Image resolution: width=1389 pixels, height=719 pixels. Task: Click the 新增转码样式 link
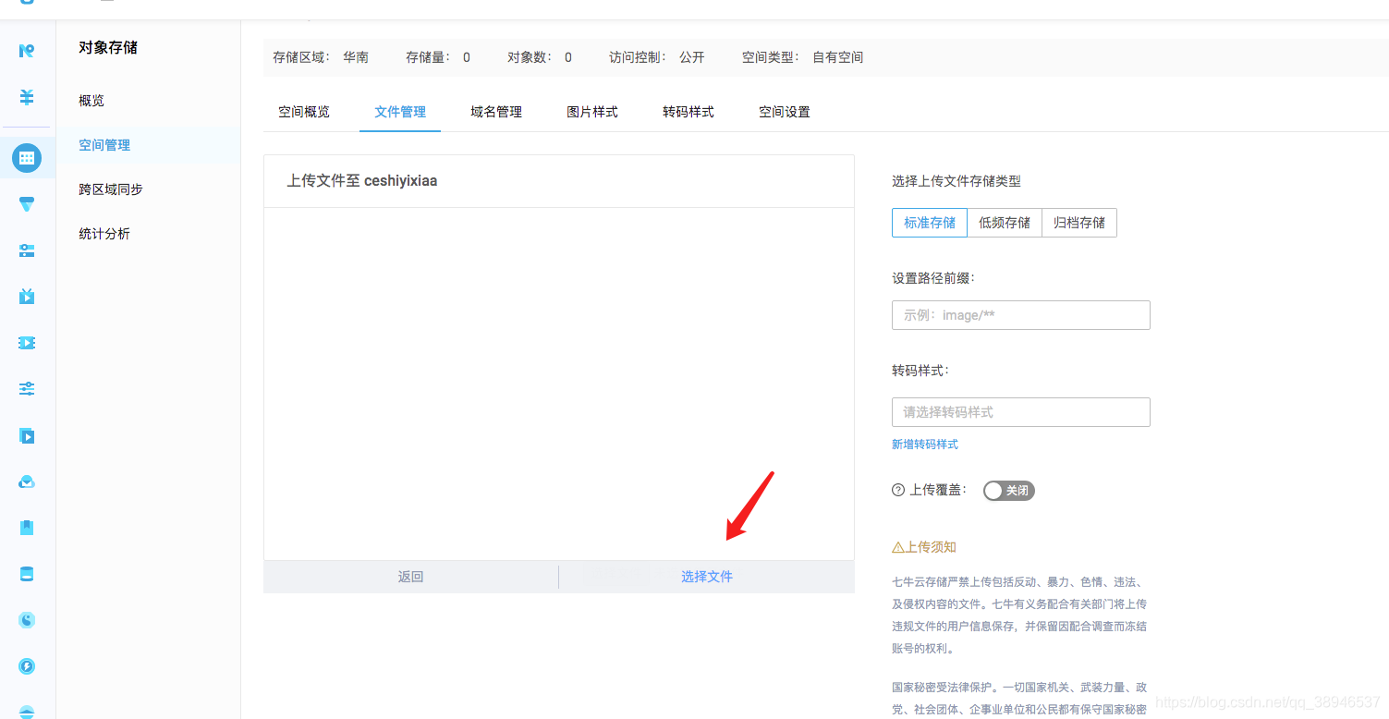tap(925, 445)
